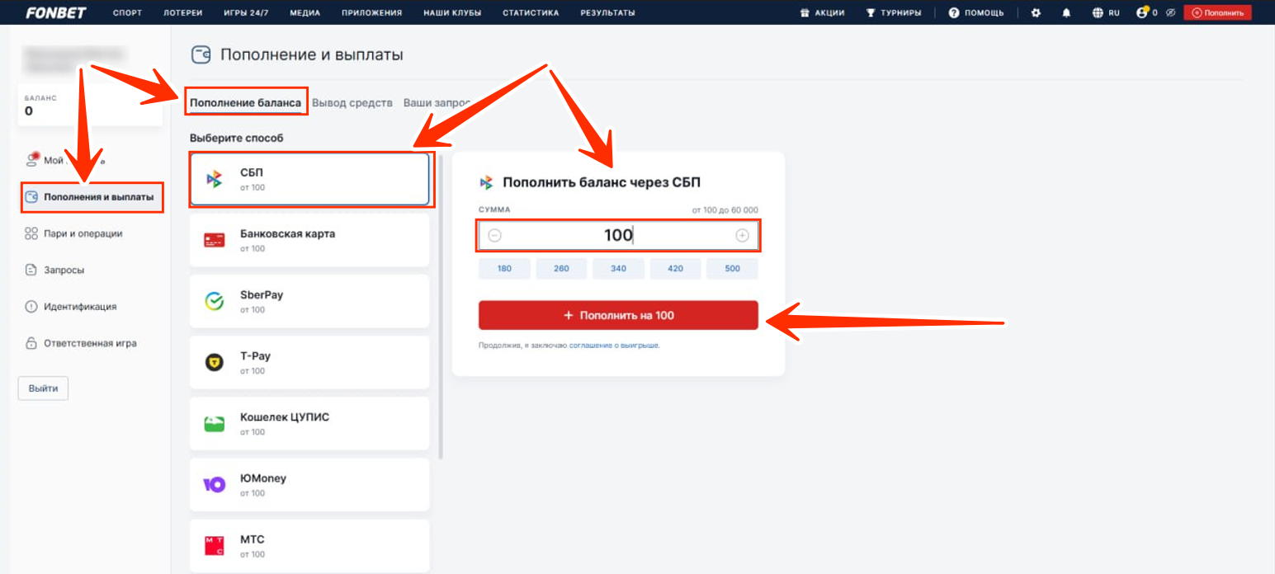The height and width of the screenshot is (574, 1275).
Task: Open Идентификация in the sidebar
Action: [79, 307]
